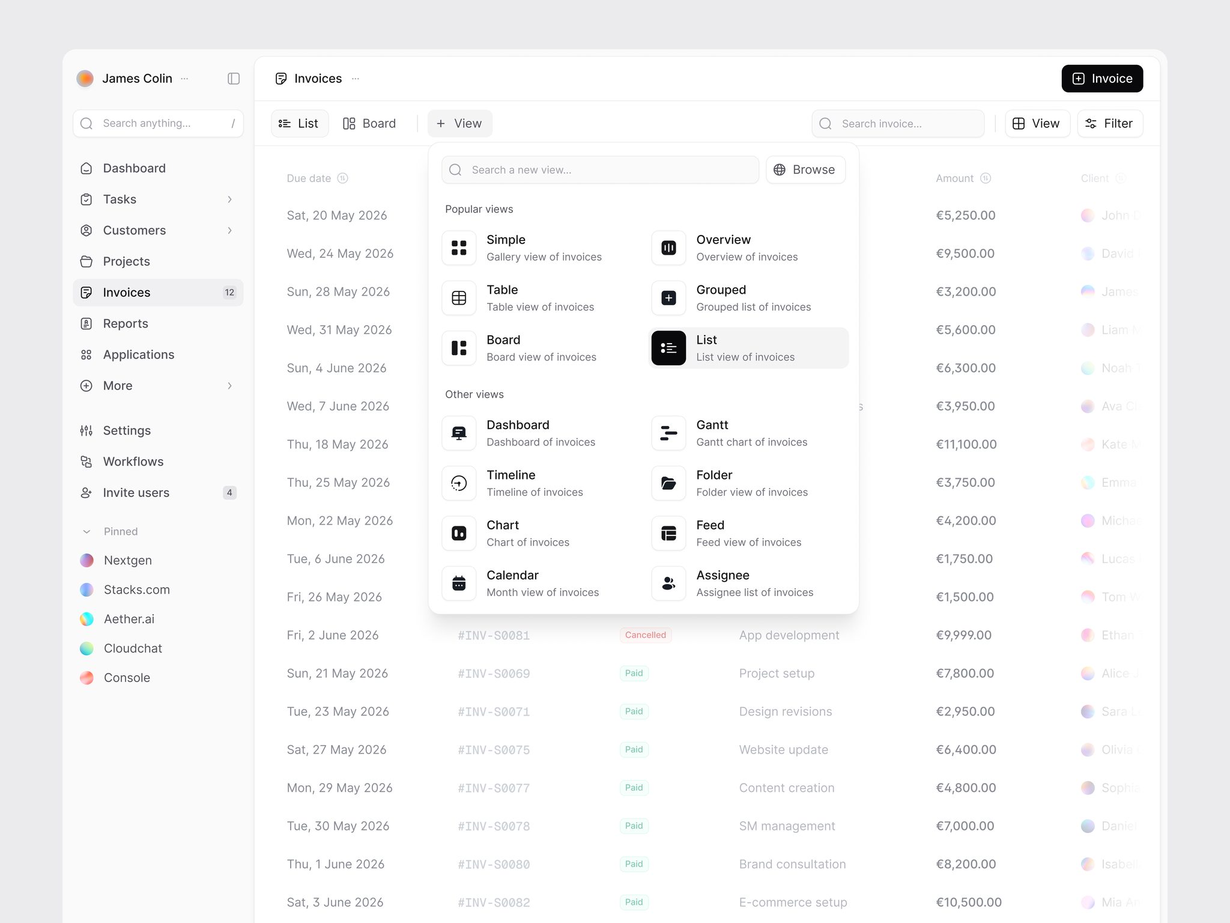Select the Gantt chart view icon
Viewport: 1230px width, 923px height.
(668, 433)
